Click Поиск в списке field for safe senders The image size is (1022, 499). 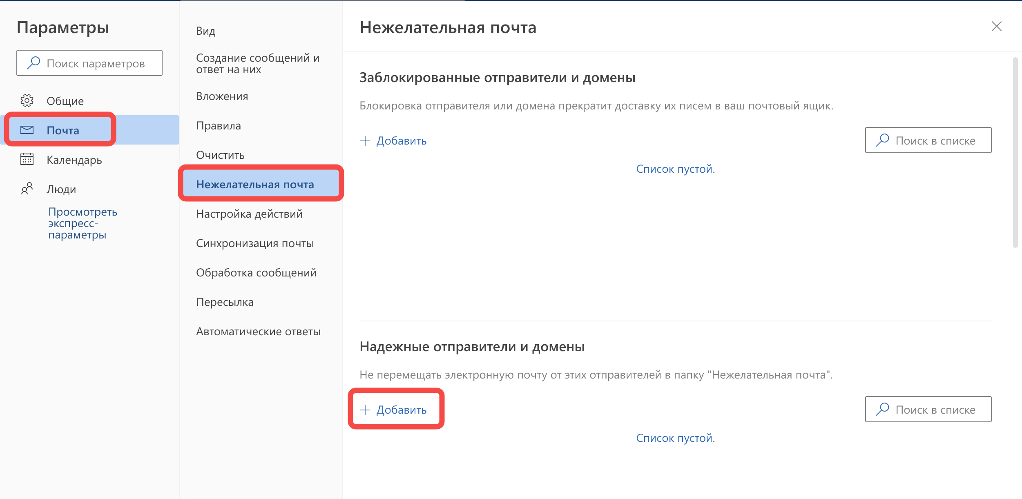point(935,410)
